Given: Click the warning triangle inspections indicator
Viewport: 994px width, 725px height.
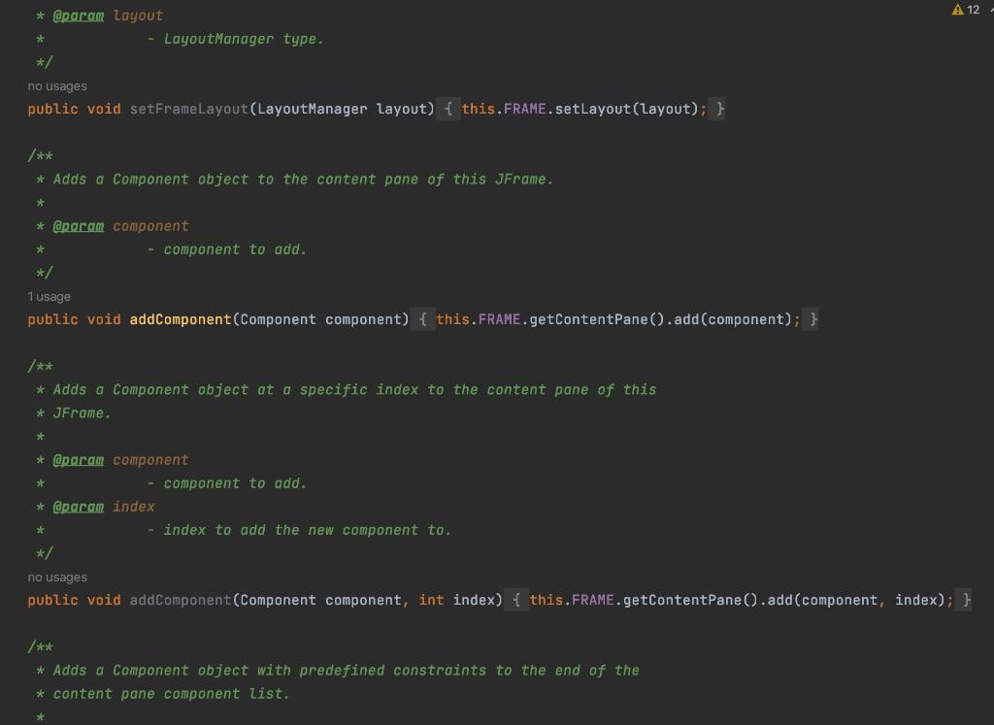Looking at the screenshot, I should tap(957, 8).
